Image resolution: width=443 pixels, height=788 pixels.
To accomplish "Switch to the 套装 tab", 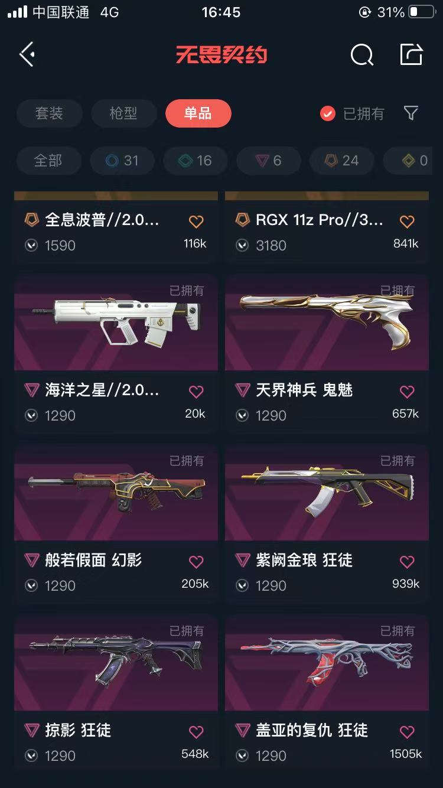I will (x=49, y=113).
